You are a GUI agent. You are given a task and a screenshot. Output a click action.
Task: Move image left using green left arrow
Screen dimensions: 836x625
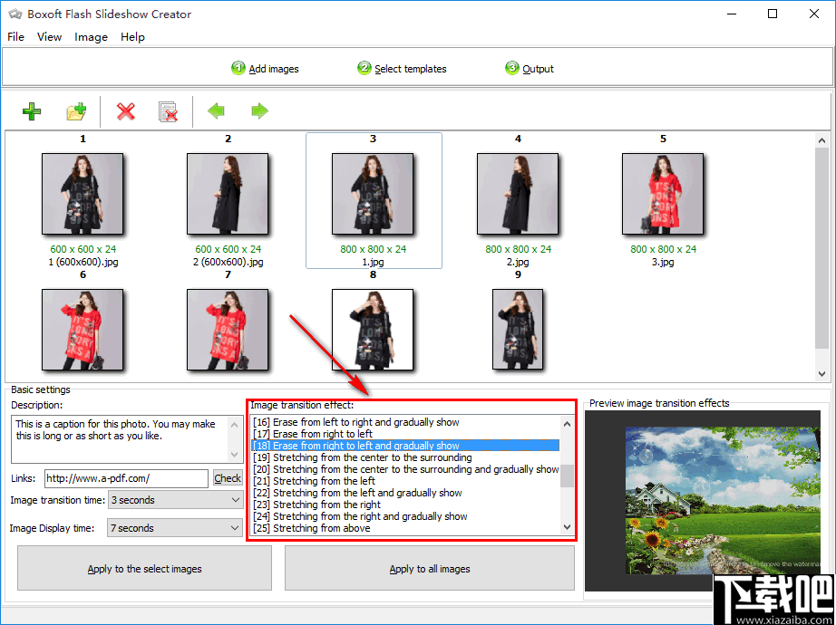coord(216,111)
